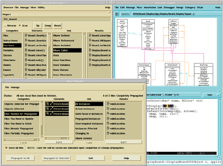Click icon beside Board::fillSquare result
The image size is (223, 166).
90,40
